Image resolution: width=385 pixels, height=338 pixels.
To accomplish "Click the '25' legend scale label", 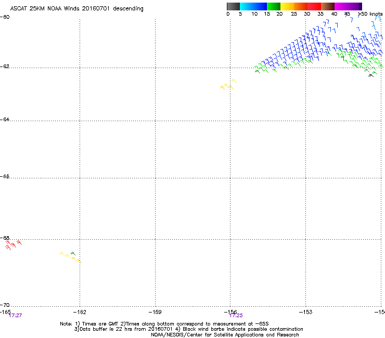I will pos(294,14).
